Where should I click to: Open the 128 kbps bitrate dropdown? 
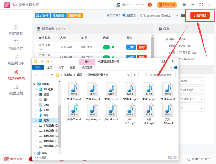tap(192, 90)
